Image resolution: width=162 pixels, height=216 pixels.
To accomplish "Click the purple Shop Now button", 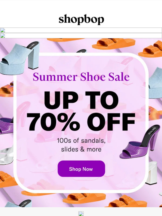I will 81,169.
